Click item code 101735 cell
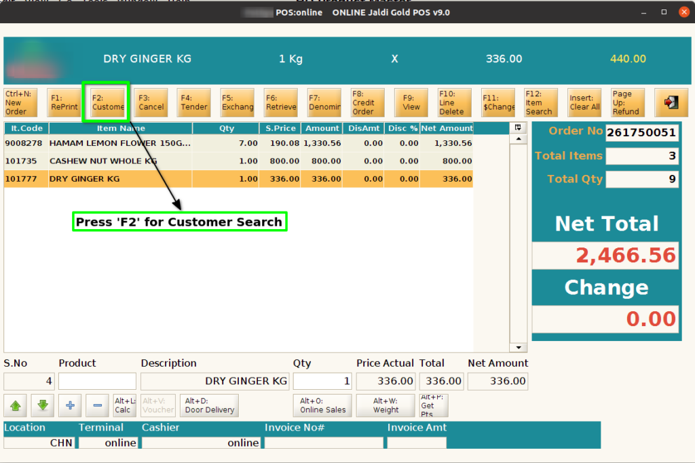This screenshot has width=695, height=463. [26, 161]
